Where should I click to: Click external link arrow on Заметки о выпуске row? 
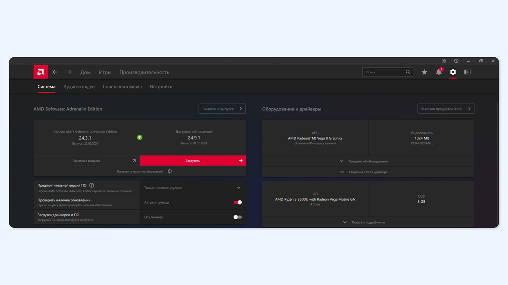pos(134,161)
